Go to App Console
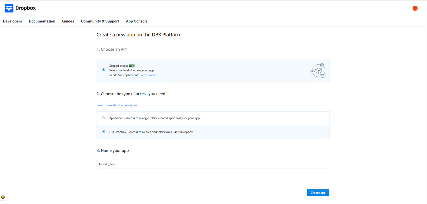This screenshot has height=204, width=427. pyautogui.click(x=137, y=21)
